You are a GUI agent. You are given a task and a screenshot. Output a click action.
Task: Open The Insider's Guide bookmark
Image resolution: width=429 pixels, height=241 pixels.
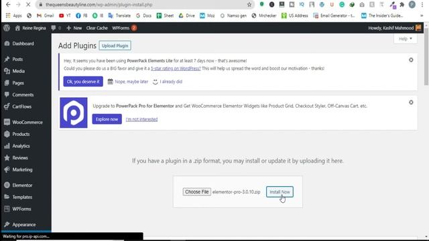point(382,15)
